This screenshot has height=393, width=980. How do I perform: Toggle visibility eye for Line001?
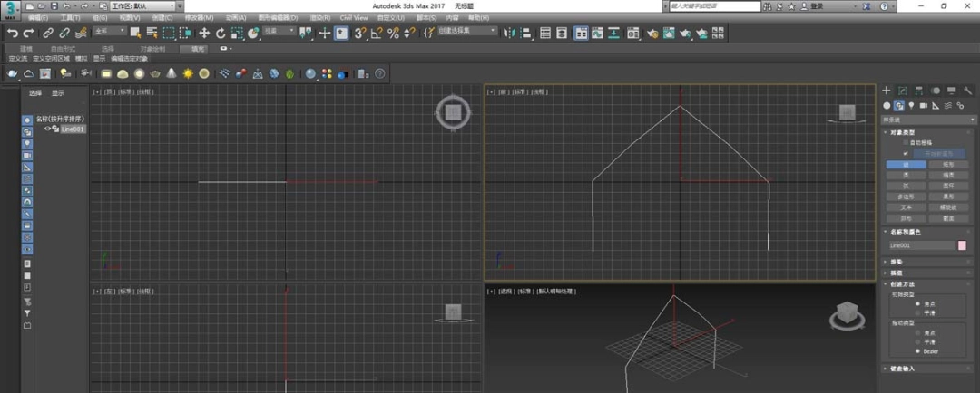(x=47, y=129)
